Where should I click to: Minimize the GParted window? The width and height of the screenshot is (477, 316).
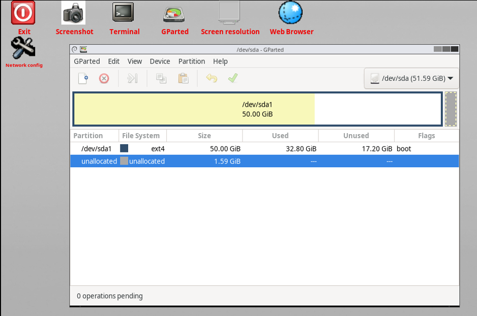(x=437, y=49)
